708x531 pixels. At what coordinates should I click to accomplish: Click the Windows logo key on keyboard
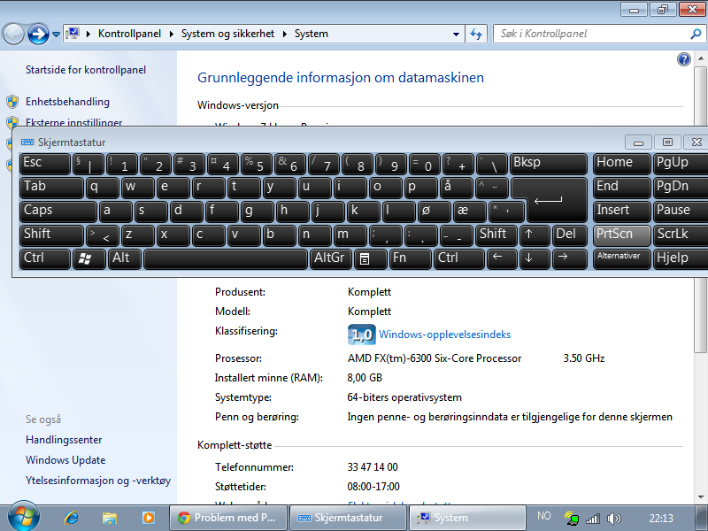click(89, 259)
